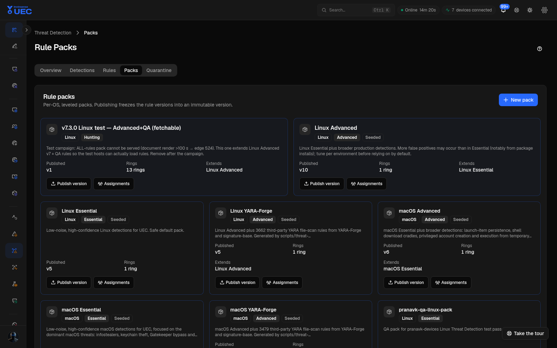The width and height of the screenshot is (557, 348).
Task: Open Assignments for v7.3.0 Linux test pack
Action: pos(113,184)
